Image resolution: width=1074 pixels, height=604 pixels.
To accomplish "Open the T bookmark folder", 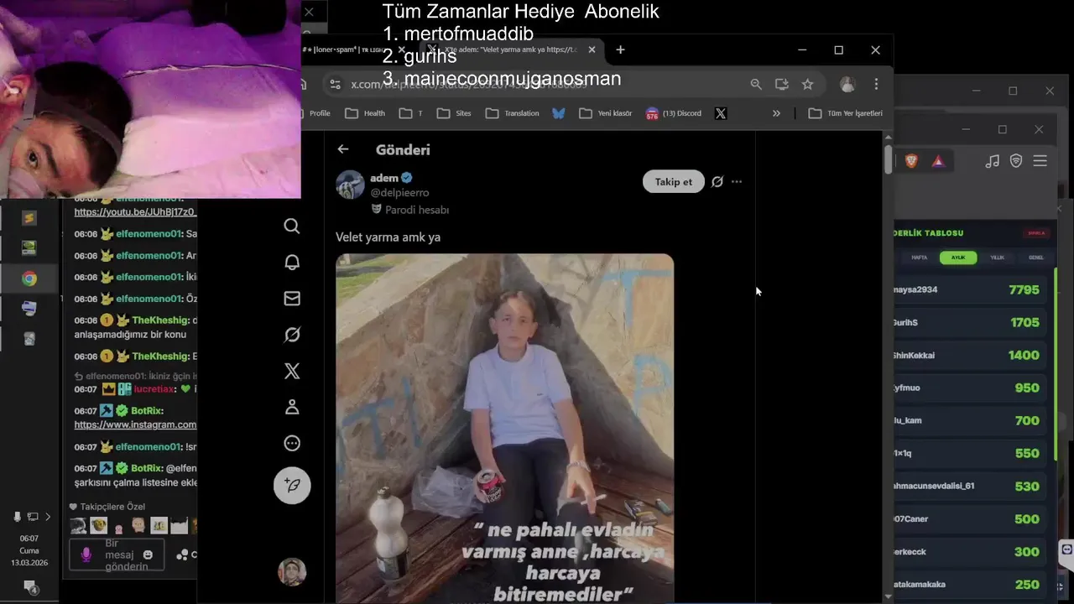I will (x=411, y=113).
